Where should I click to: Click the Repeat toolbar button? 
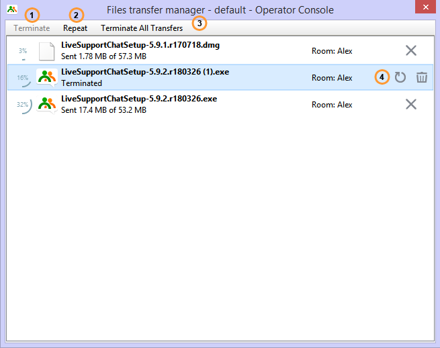[x=75, y=28]
